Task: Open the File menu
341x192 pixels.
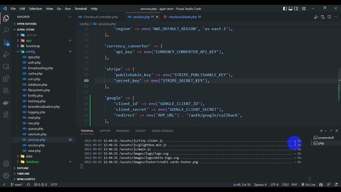Action: point(13,9)
